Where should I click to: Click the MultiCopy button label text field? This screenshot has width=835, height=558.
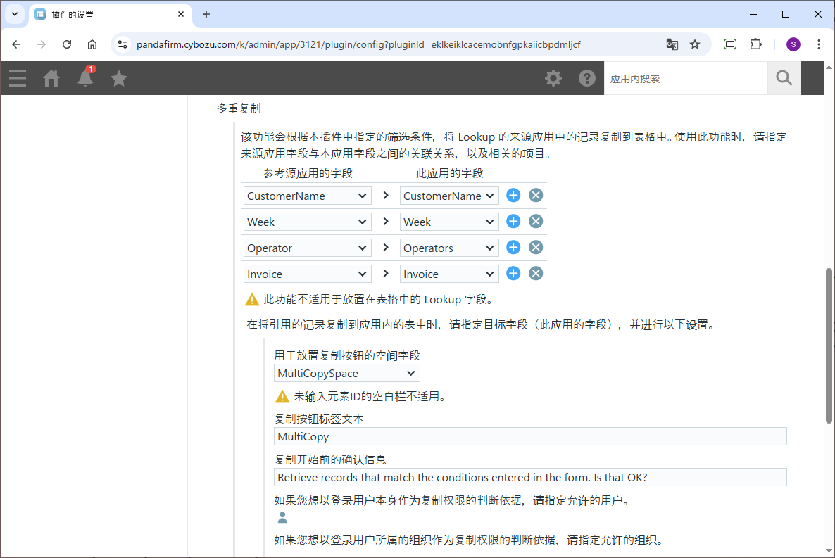click(x=530, y=436)
